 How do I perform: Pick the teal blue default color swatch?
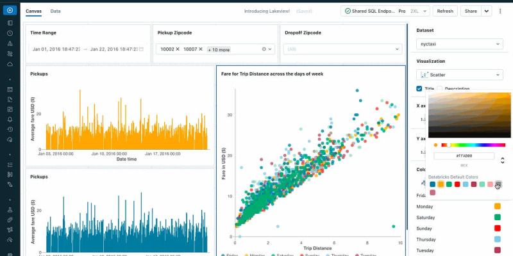tap(432, 184)
